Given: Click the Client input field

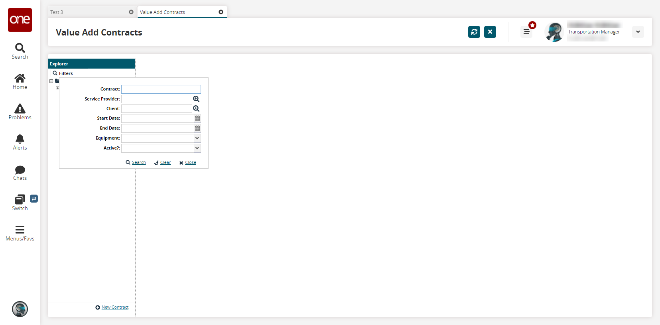Looking at the screenshot, I should tap(157, 108).
